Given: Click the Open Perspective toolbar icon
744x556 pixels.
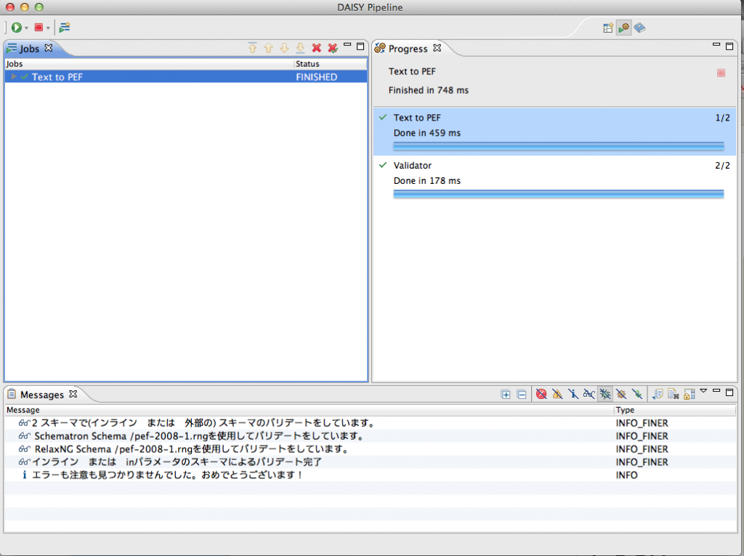Looking at the screenshot, I should point(608,28).
